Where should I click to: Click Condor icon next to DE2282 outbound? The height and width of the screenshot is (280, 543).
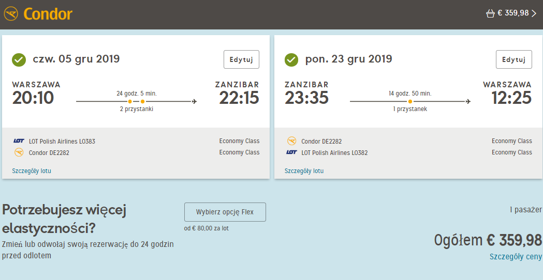coord(19,152)
